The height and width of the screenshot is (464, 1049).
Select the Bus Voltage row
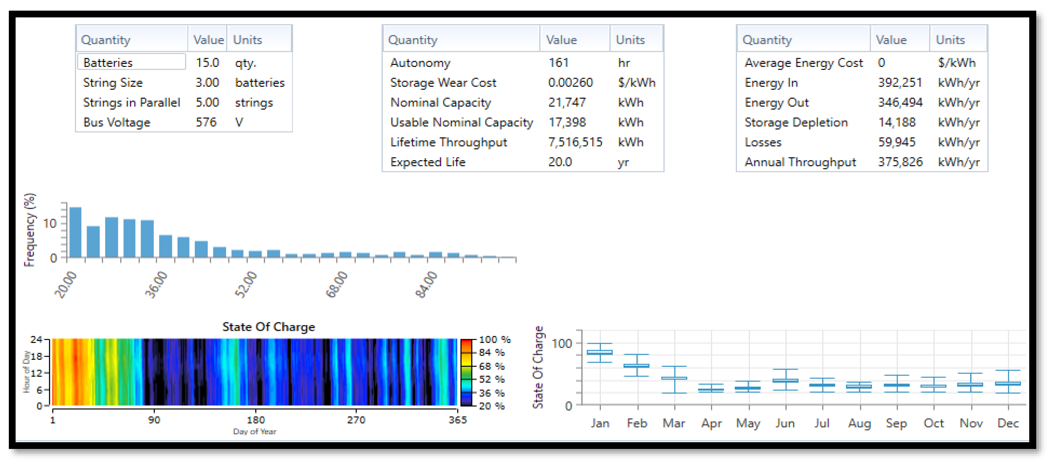(x=117, y=122)
